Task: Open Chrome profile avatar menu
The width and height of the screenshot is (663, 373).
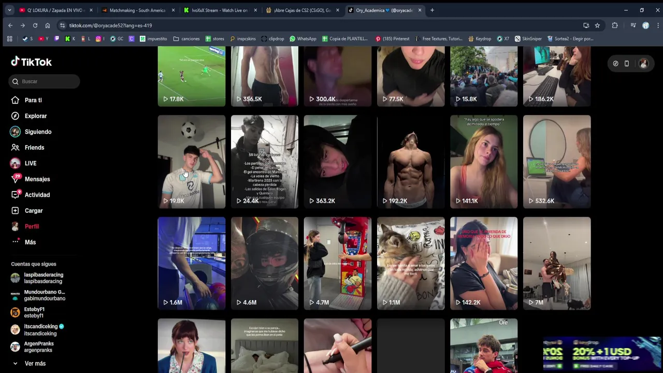Action: coord(645,25)
